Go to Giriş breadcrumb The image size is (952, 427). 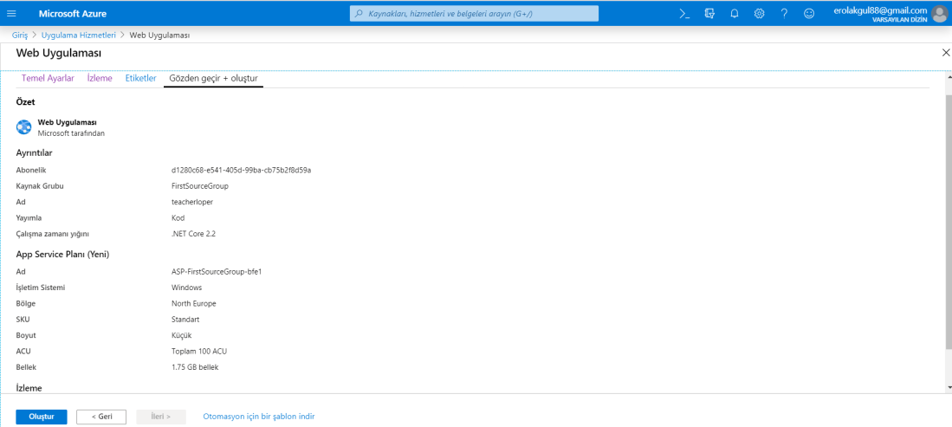[20, 35]
